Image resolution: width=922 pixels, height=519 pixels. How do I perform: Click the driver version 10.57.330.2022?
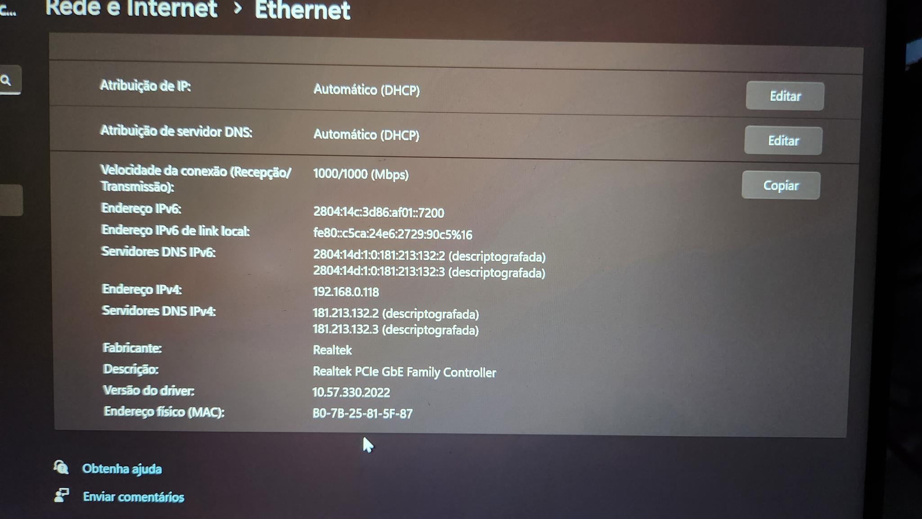coord(351,392)
